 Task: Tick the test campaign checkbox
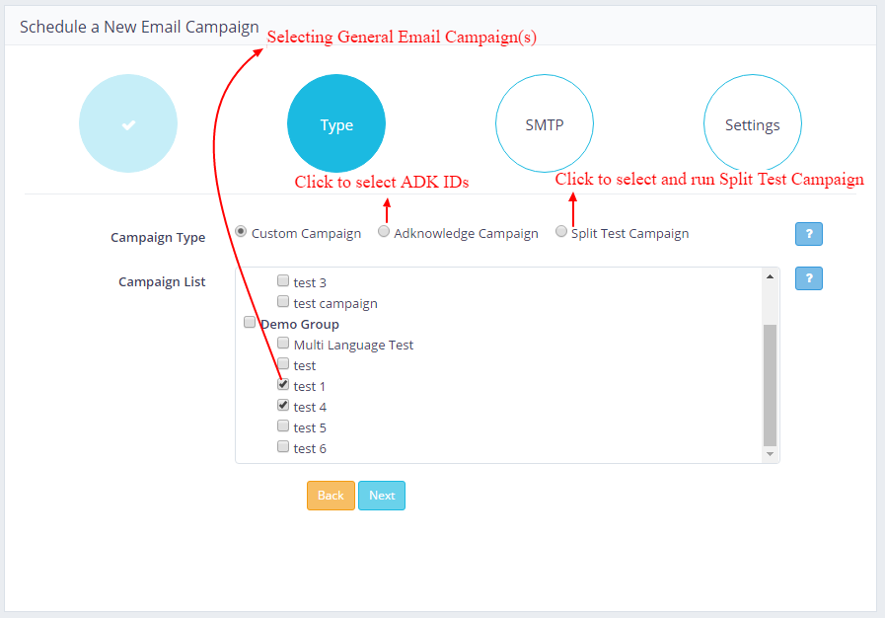[283, 302]
